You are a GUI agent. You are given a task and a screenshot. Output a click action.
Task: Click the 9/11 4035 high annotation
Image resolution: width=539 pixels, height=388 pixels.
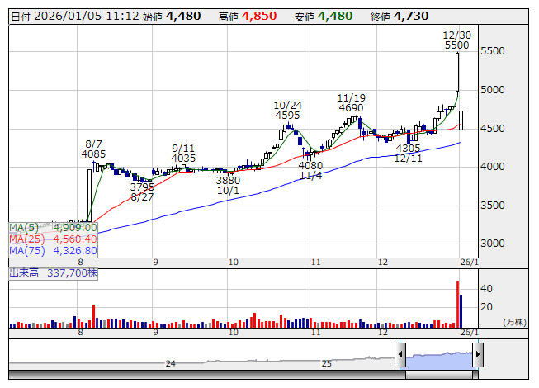pos(183,154)
